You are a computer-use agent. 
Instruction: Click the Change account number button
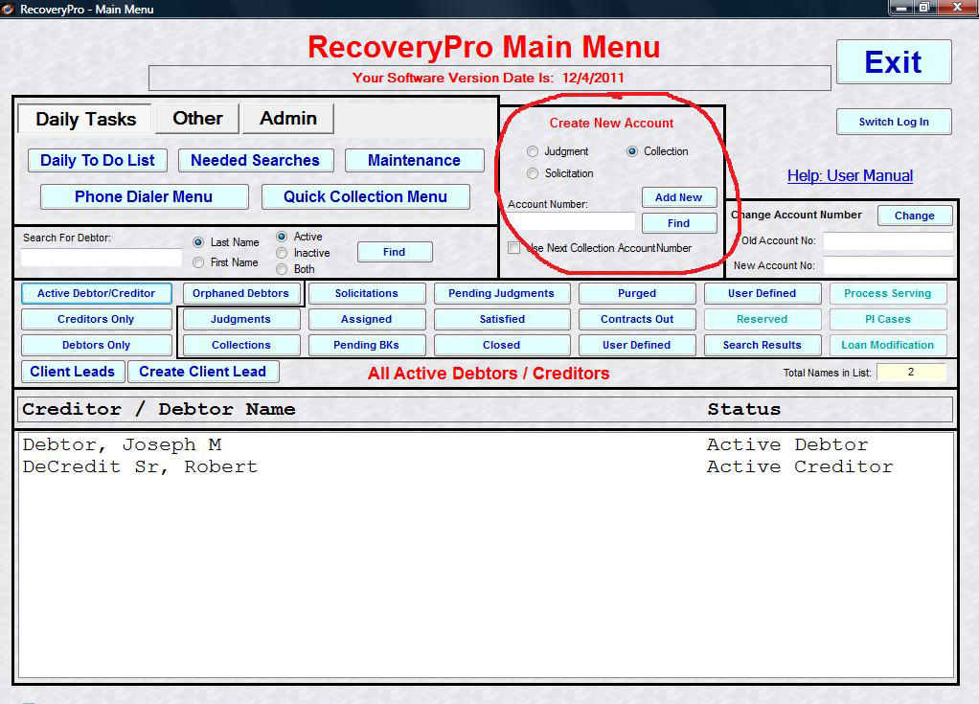(x=915, y=216)
